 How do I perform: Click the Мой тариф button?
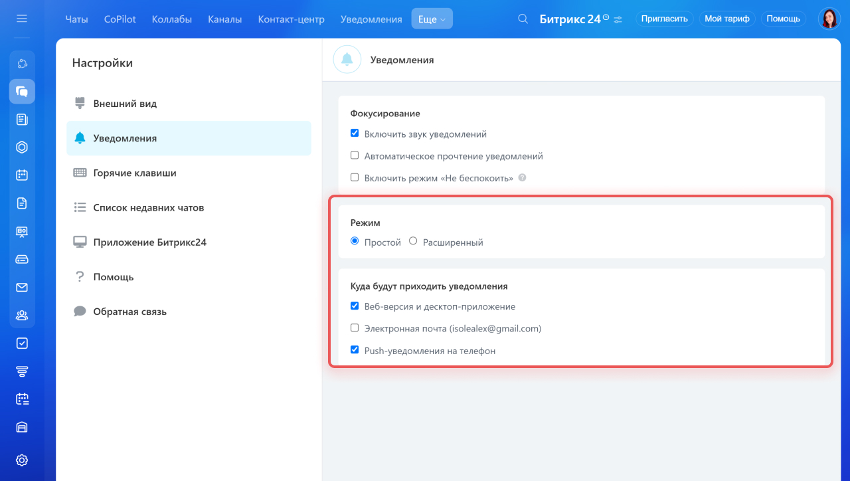727,19
